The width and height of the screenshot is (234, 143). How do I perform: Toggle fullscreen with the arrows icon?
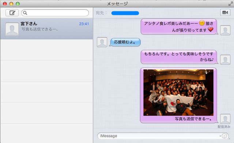tap(231, 4)
